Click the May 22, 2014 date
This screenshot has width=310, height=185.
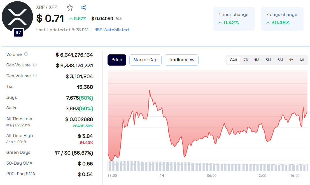[x=18, y=125]
